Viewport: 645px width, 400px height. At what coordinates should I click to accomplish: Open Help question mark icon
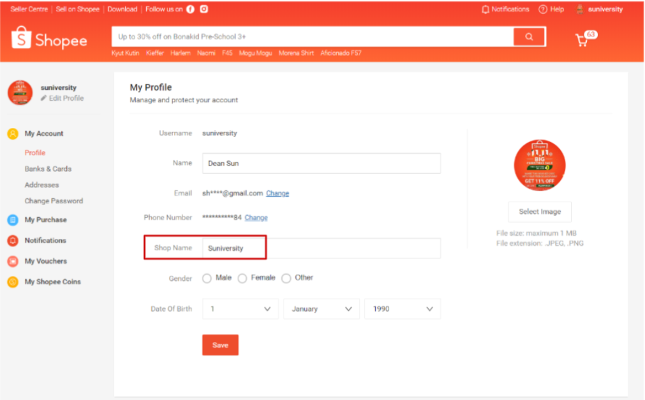click(x=543, y=10)
